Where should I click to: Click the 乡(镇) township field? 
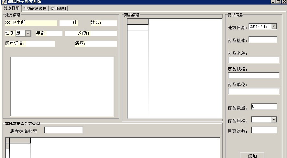pyautogui.click(x=91, y=33)
